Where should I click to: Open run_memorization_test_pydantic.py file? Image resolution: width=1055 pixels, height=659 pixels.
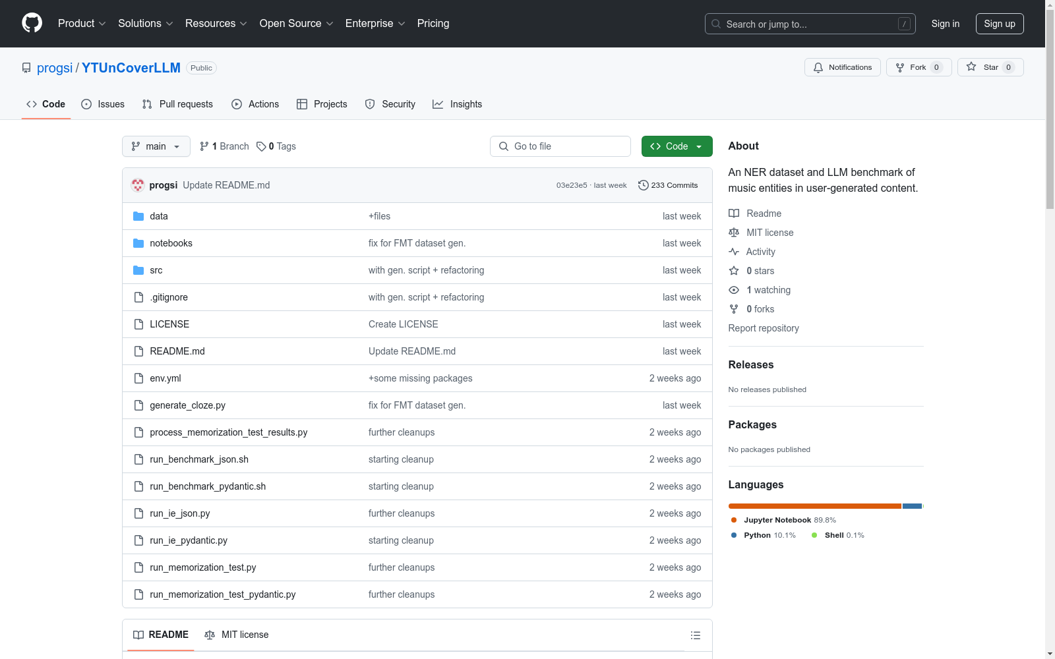pos(223,594)
